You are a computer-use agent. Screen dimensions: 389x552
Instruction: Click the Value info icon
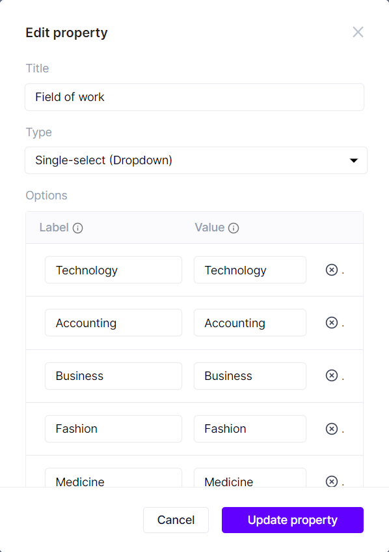tap(234, 229)
